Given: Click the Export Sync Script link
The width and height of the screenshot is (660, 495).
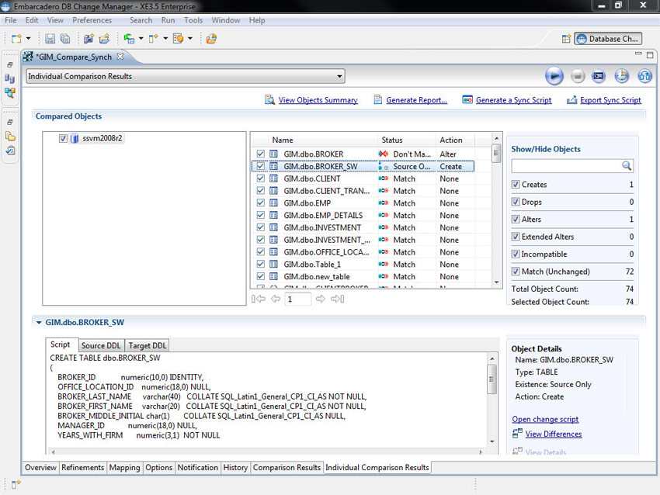Looking at the screenshot, I should (x=610, y=100).
